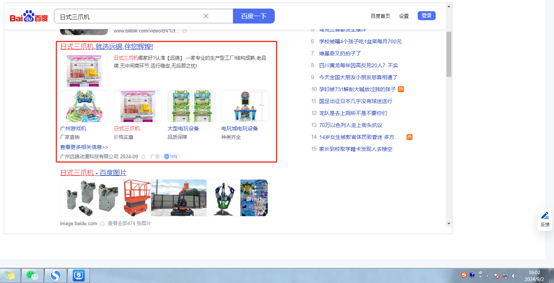
Task: Click the 保障 shield badge in the ad
Action: pos(172,157)
